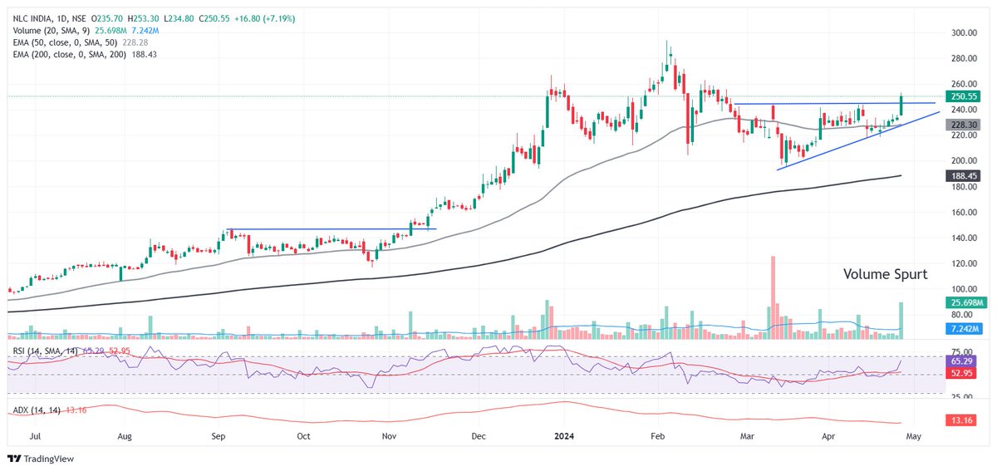The width and height of the screenshot is (997, 471).
Task: Click the NLC INDIA symbol title
Action: (50, 18)
